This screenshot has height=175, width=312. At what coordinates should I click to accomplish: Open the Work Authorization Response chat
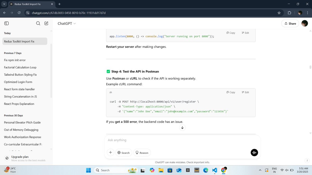pos(25,137)
